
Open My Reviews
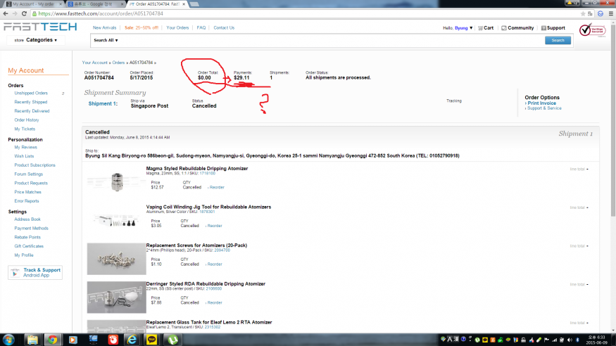(x=25, y=148)
